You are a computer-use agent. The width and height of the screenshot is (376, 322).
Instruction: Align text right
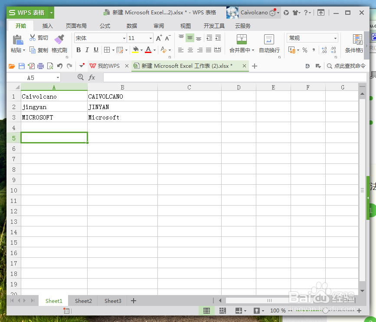point(199,50)
